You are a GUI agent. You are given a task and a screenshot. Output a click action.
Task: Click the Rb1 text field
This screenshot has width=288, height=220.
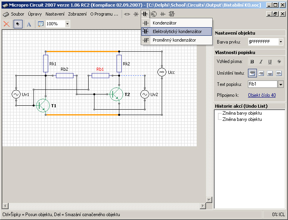262,84
